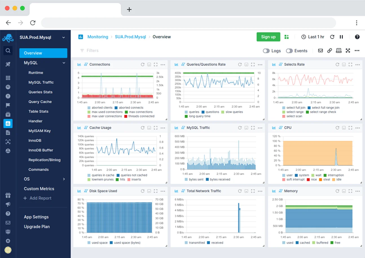
Task: Select InnoDB Buffer in the sidebar
Action: (41, 150)
